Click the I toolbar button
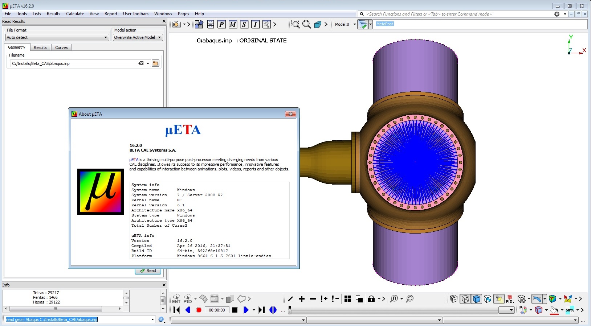591x326 pixels. (255, 24)
